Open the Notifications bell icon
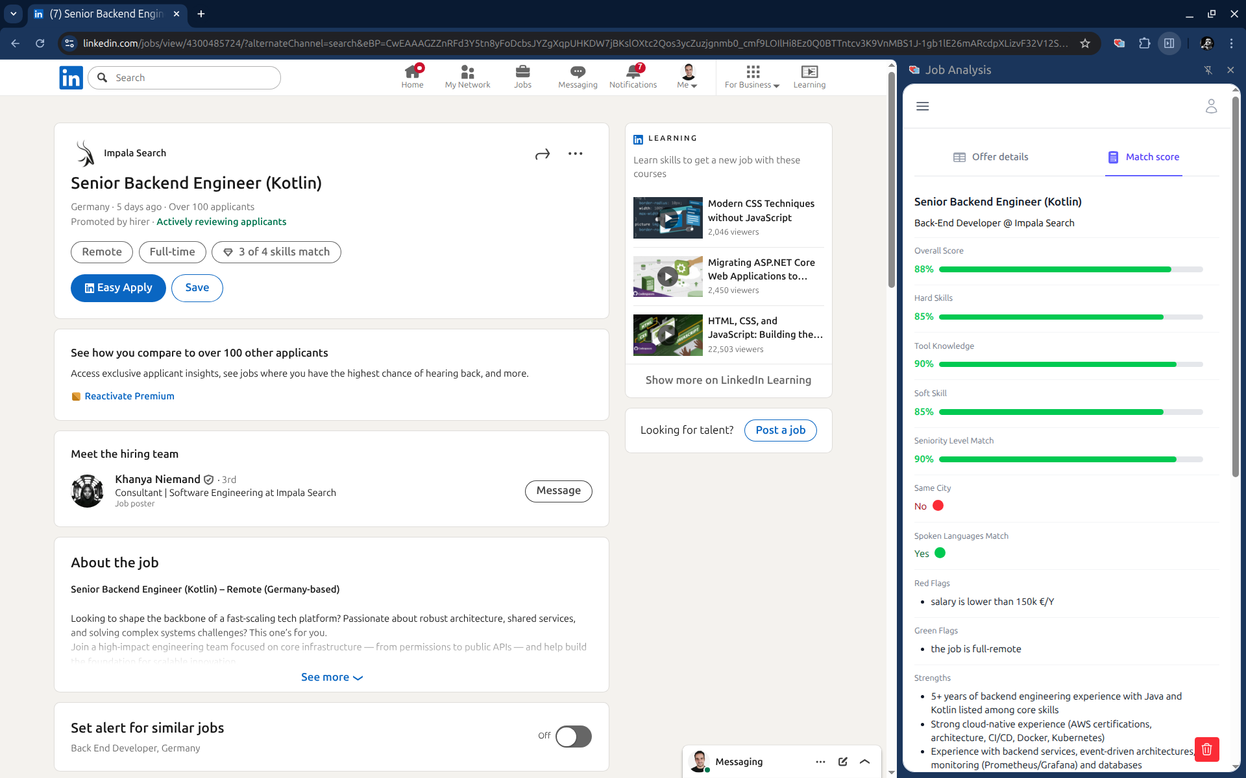This screenshot has height=778, width=1246. tap(633, 77)
